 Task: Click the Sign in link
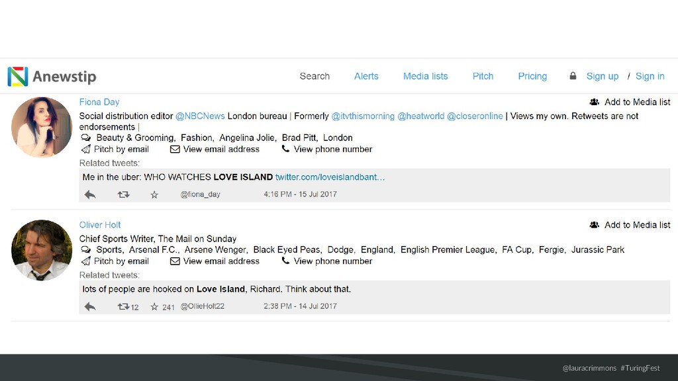tap(650, 76)
